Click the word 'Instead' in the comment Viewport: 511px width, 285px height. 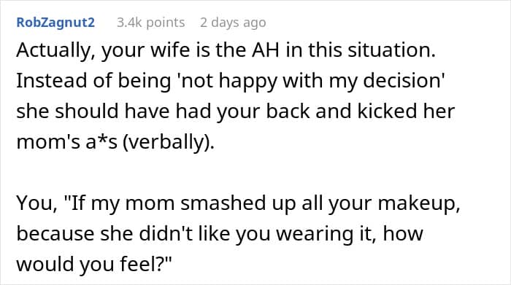[x=52, y=81]
